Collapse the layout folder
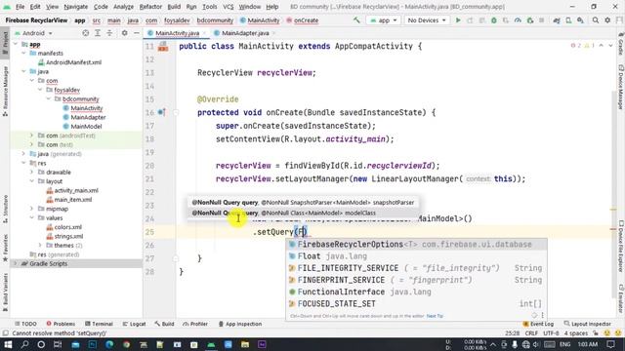This screenshot has height=351, width=625. coord(32,181)
